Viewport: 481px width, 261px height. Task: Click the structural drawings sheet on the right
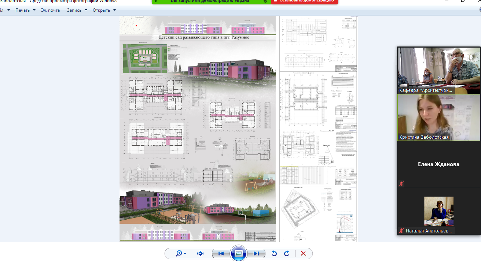tap(318, 128)
